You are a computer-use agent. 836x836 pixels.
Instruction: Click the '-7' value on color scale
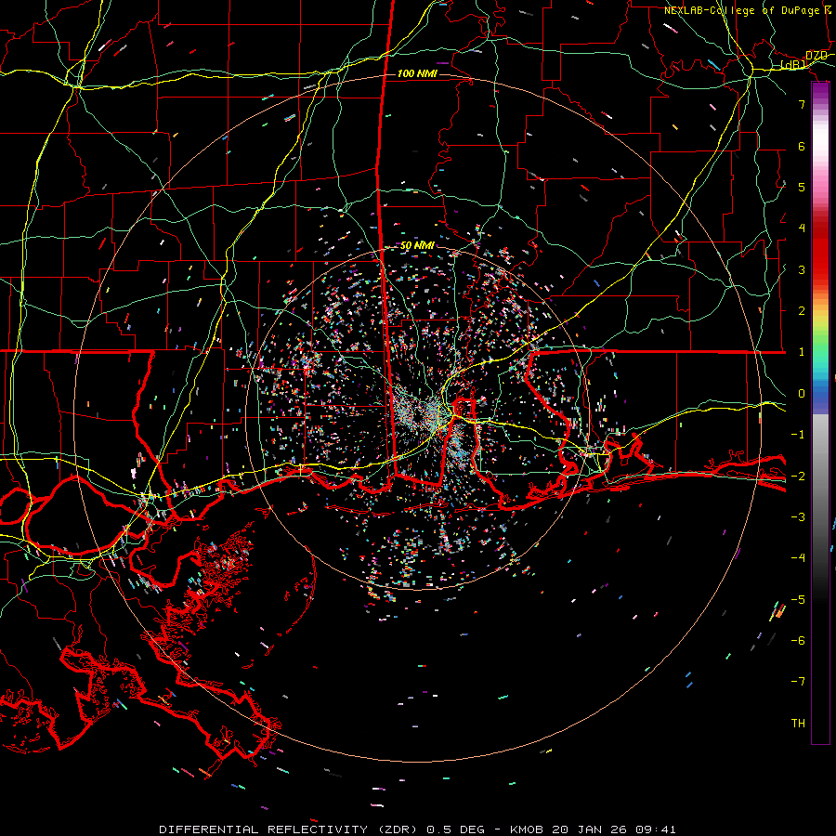click(798, 682)
